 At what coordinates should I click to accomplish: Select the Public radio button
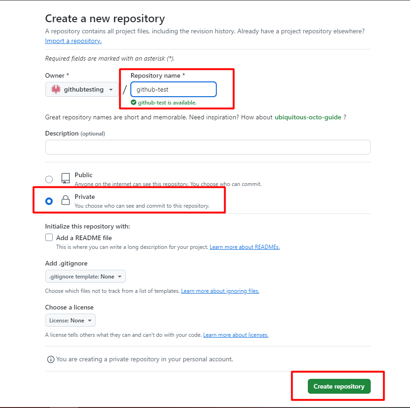(49, 179)
